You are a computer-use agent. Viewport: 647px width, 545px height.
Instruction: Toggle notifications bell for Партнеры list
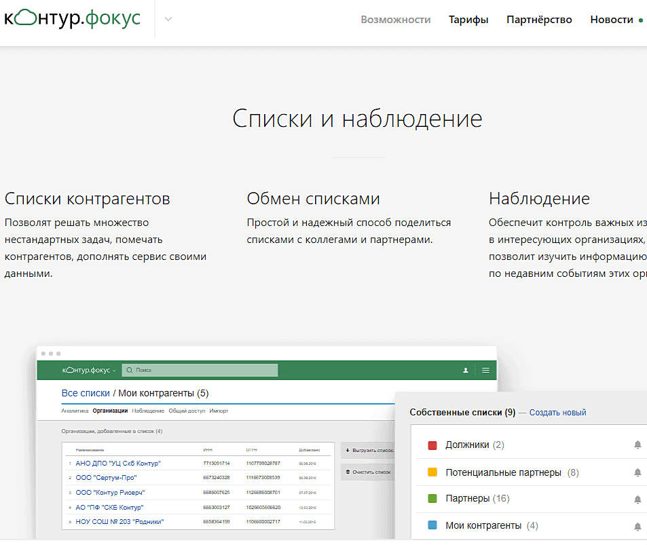coord(637,499)
